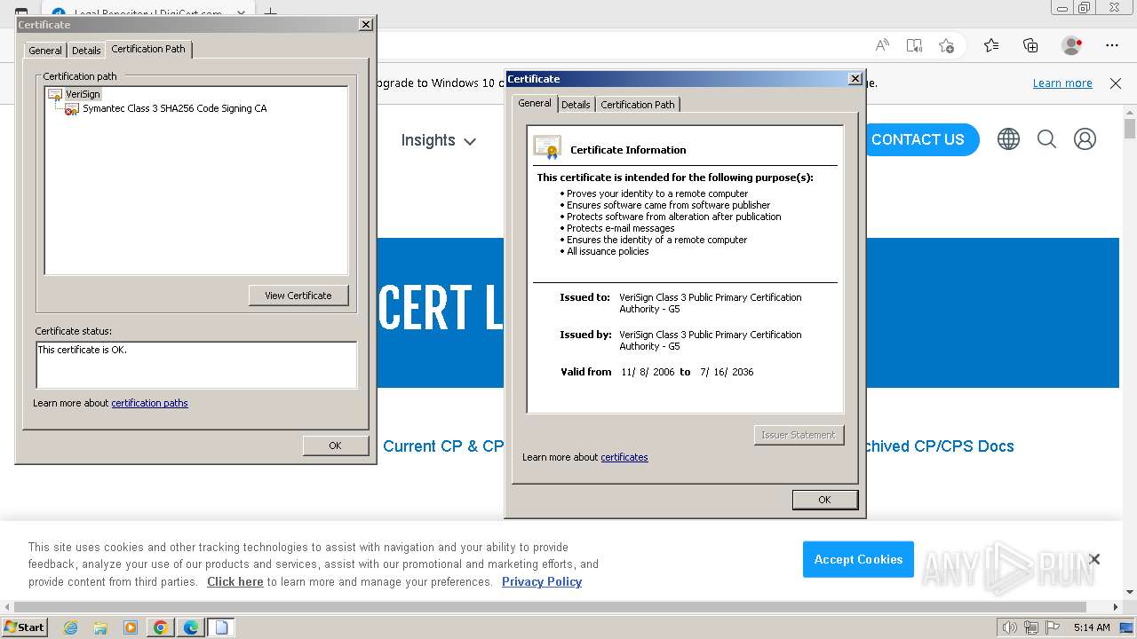This screenshot has width=1137, height=639.
Task: Open certificates help link
Action: click(x=624, y=457)
